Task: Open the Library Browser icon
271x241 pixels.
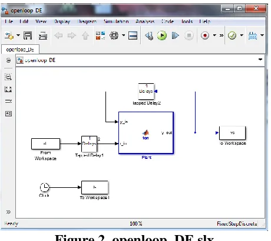Action: point(100,35)
